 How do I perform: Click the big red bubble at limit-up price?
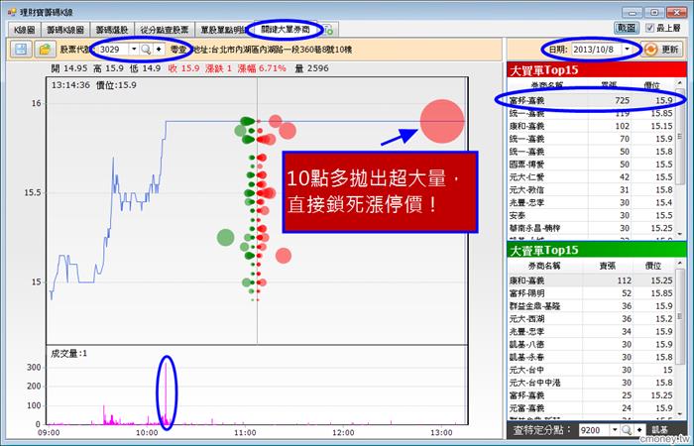tap(442, 121)
